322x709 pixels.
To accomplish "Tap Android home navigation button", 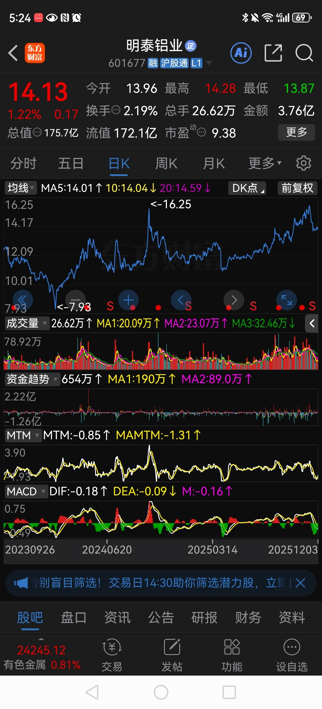I will point(161,692).
